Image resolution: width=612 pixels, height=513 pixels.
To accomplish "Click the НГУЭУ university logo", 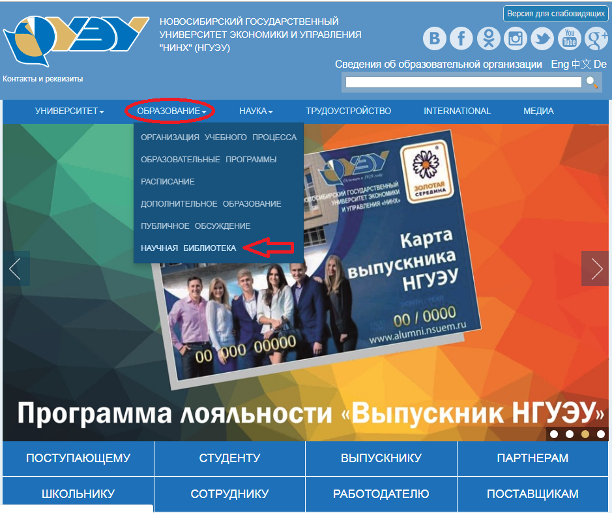I will 76,40.
